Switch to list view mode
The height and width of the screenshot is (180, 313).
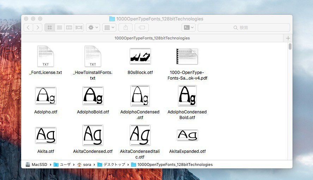60,27
